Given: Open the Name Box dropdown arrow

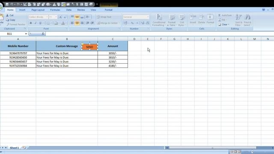Looking at the screenshot, I should point(26,34).
